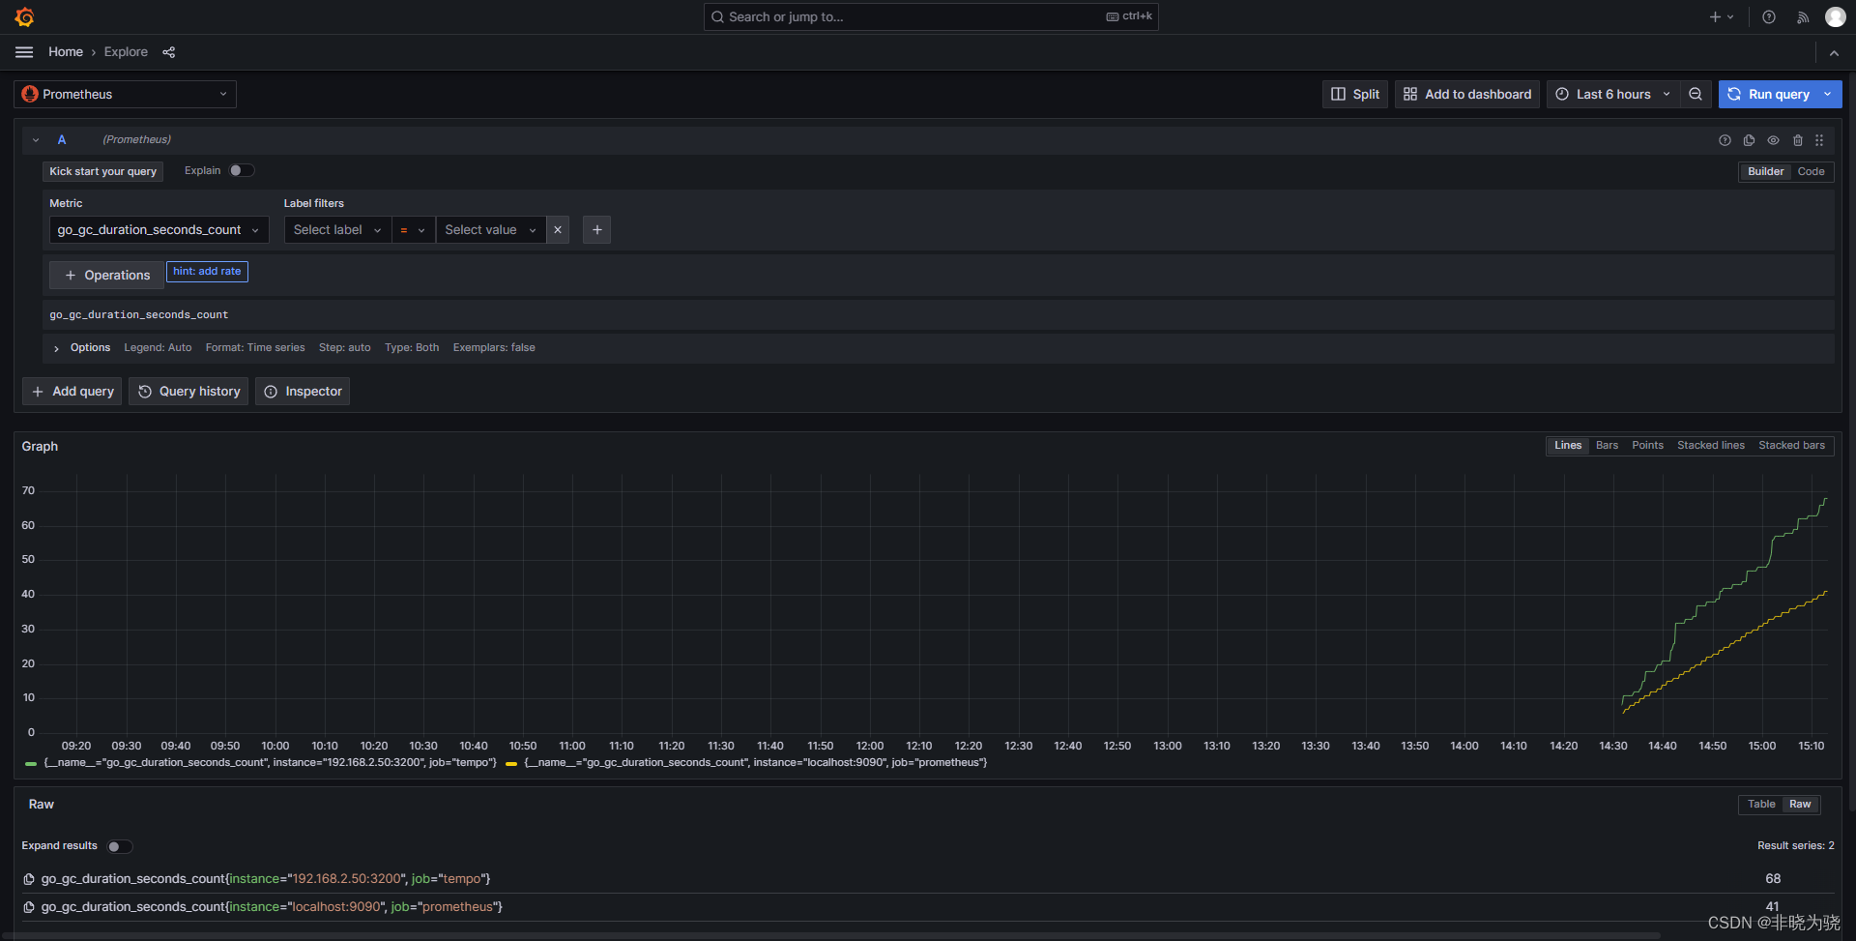Open the metric selector go_gc_duration_seconds_count
This screenshot has height=941, width=1856.
159,230
